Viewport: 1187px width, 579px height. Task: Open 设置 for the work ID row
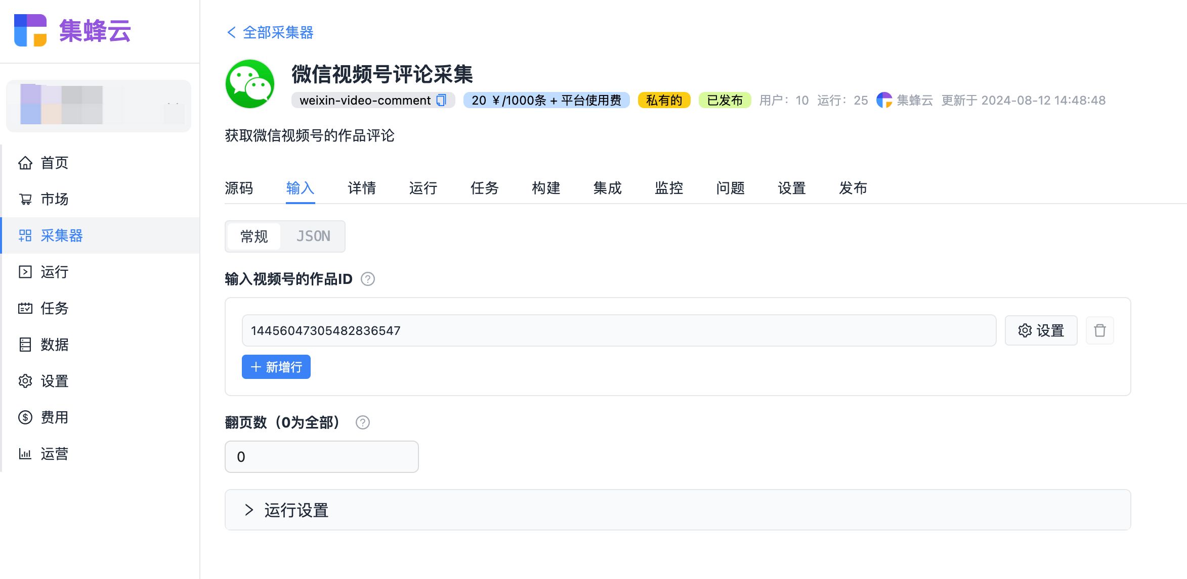tap(1041, 330)
